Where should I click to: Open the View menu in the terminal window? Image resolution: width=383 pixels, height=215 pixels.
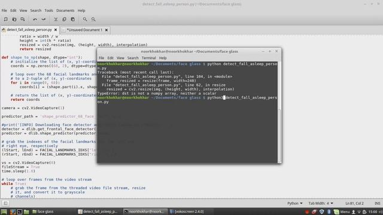120,58
